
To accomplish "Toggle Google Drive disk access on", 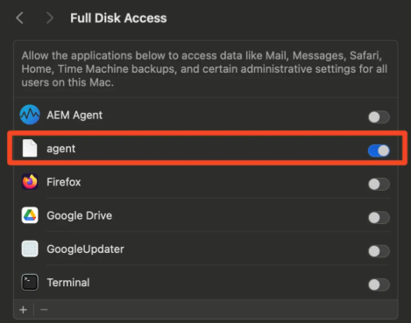I will pos(379,218).
